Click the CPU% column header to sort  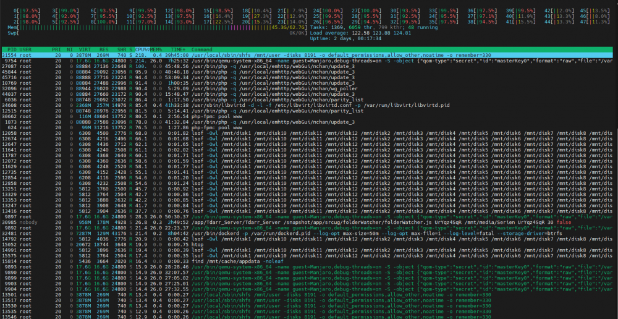click(x=142, y=49)
